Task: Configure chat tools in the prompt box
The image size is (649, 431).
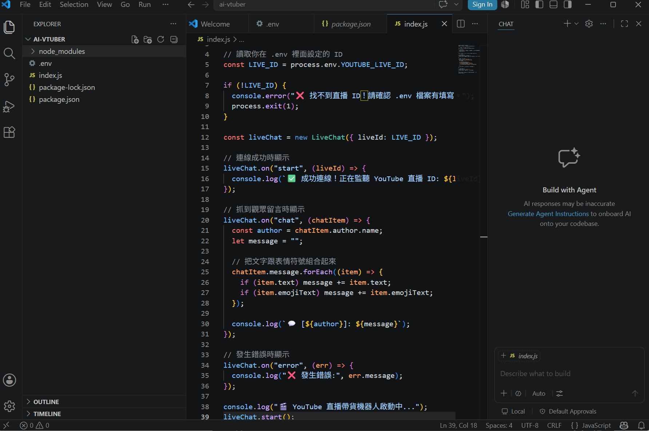Action: coord(560,393)
